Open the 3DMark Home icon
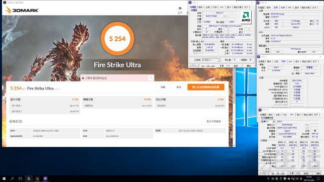The image size is (324, 182). click(x=180, y=8)
